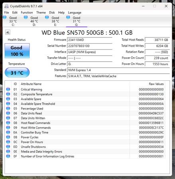Select the G: drive status icon
This screenshot has height=179, width=175.
tap(68, 17)
